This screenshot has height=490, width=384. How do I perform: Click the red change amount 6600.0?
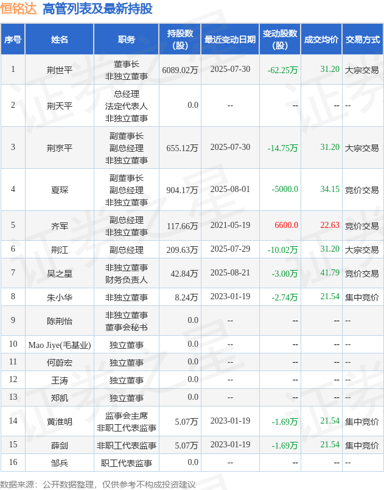[x=287, y=225]
